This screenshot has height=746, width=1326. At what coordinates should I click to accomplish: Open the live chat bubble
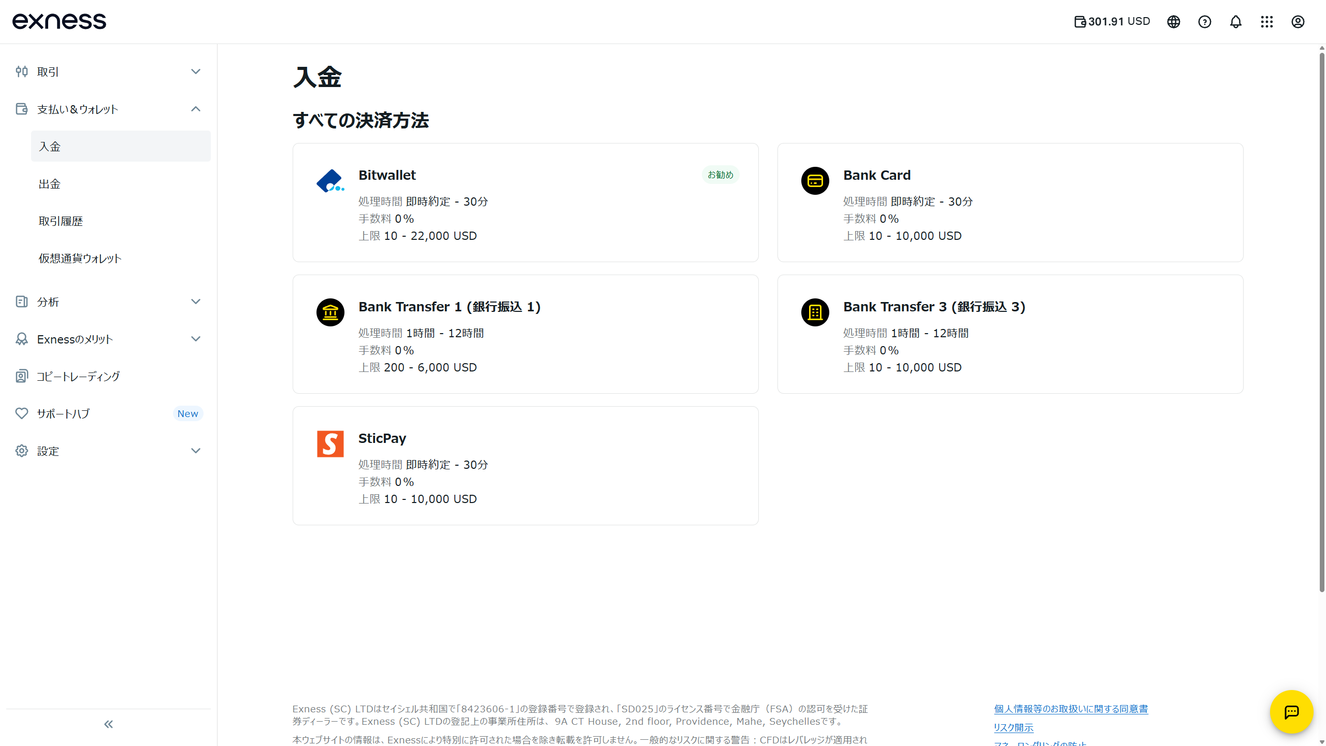click(x=1292, y=712)
